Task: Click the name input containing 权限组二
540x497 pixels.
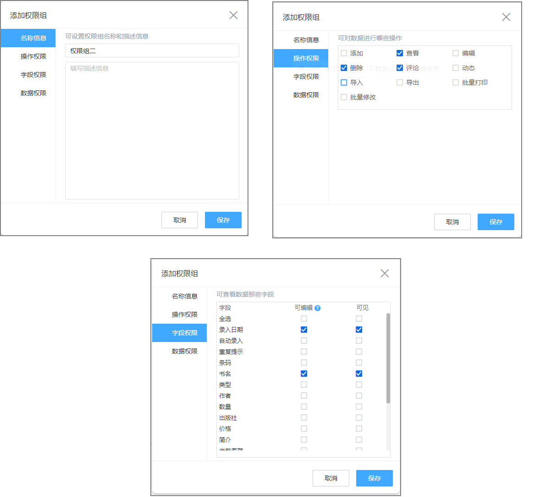Action: click(152, 50)
